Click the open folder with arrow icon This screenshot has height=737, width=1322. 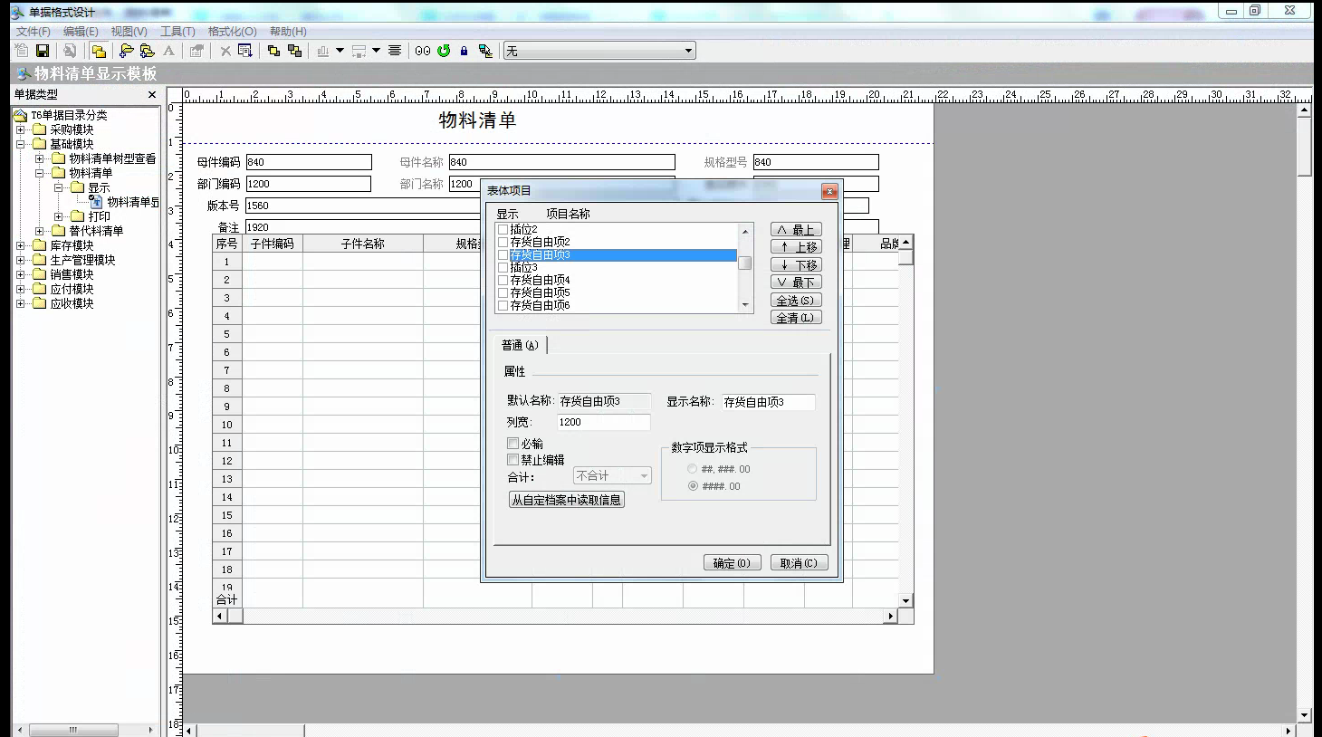pos(127,51)
